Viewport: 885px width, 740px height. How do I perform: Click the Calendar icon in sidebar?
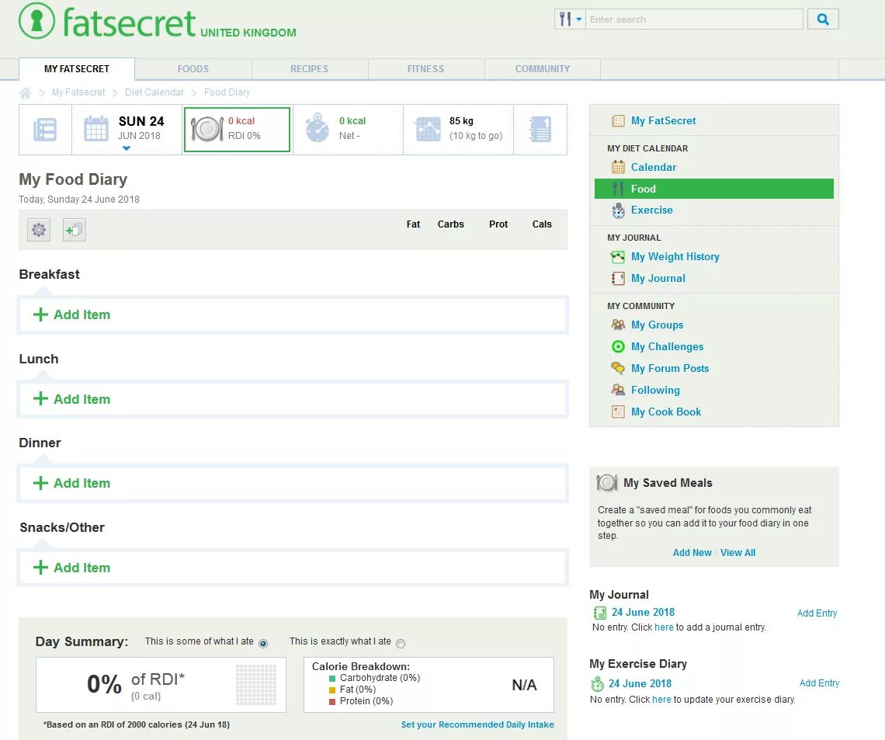tap(618, 167)
